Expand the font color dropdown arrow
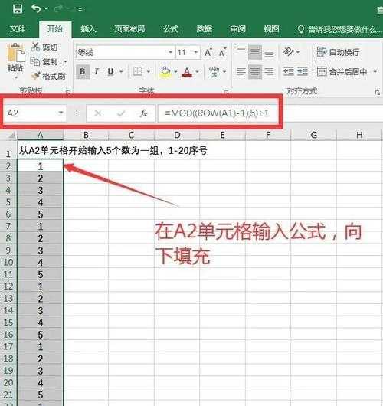Screen dimensions: 383x406 [198, 71]
